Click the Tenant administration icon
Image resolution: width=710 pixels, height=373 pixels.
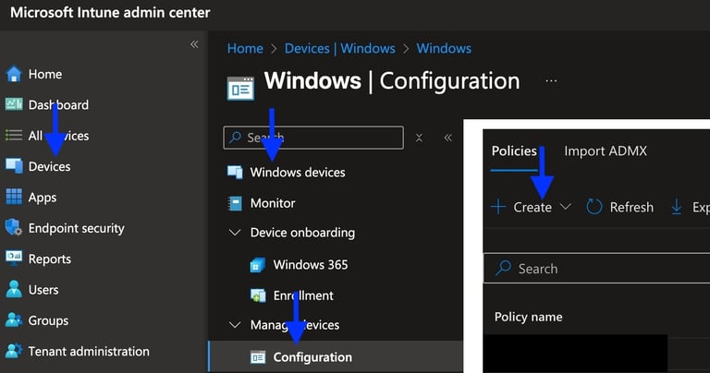(x=14, y=351)
